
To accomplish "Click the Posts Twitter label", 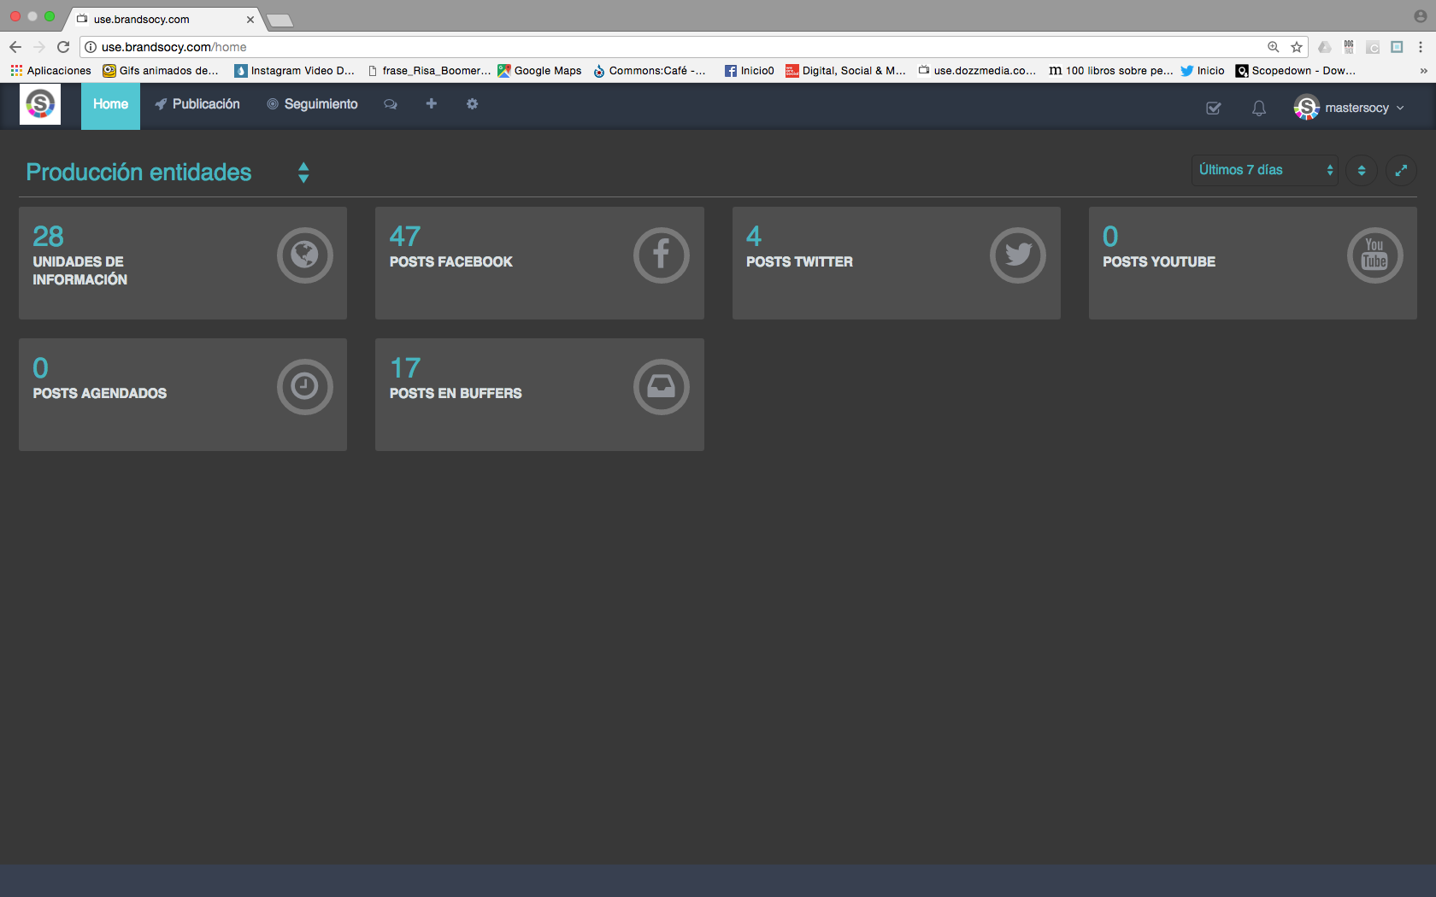I will tap(799, 261).
